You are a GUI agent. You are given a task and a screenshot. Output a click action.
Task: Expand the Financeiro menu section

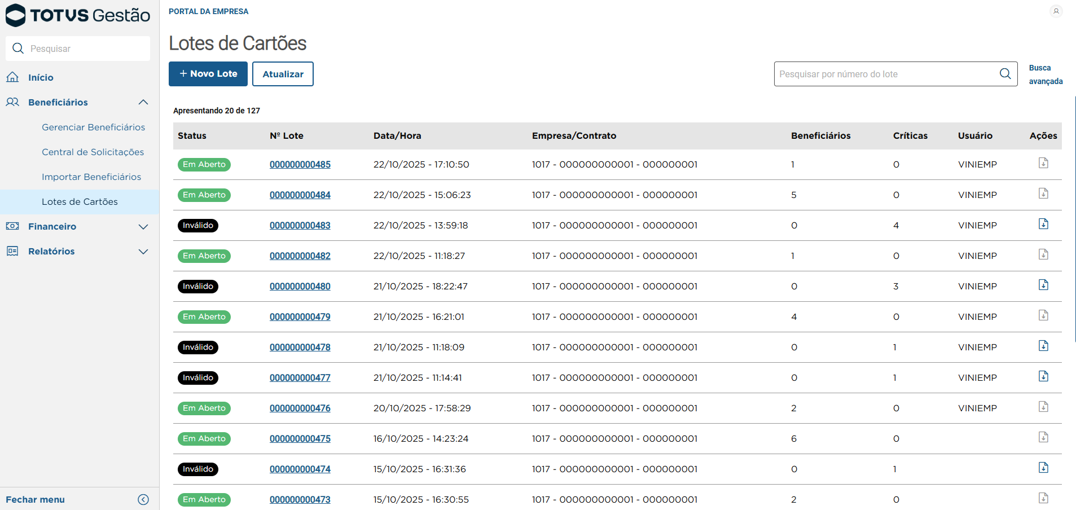click(x=143, y=226)
